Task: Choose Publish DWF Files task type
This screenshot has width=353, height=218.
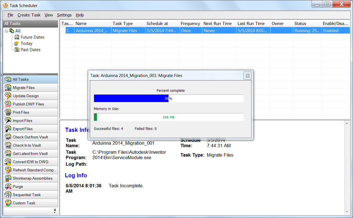Action: coord(30,104)
